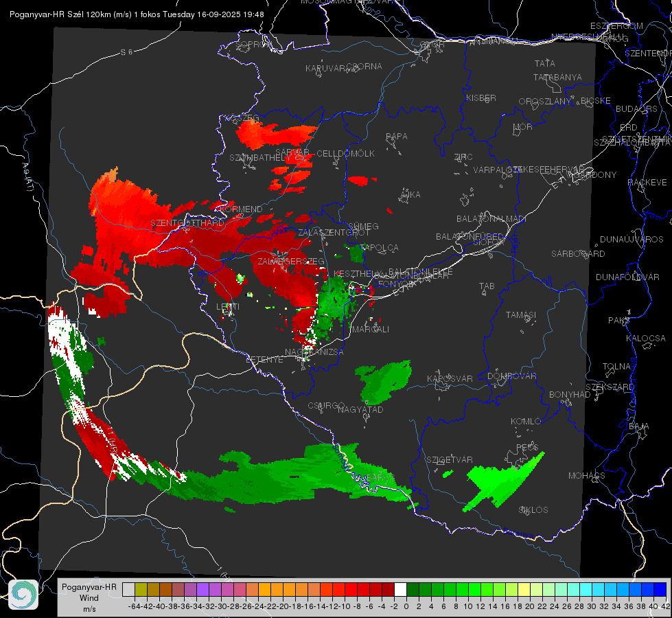Image resolution: width=672 pixels, height=618 pixels.
Task: Select the white zero-velocity legend swatch
Action: 400,589
